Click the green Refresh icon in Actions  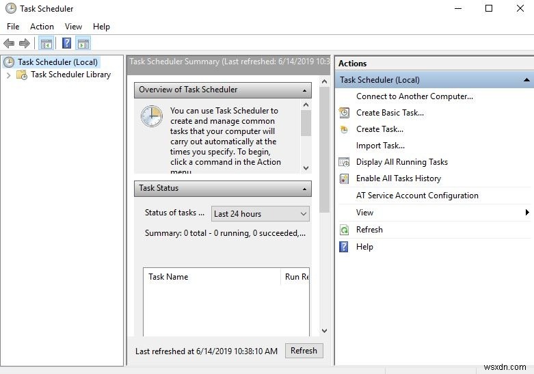click(x=344, y=230)
